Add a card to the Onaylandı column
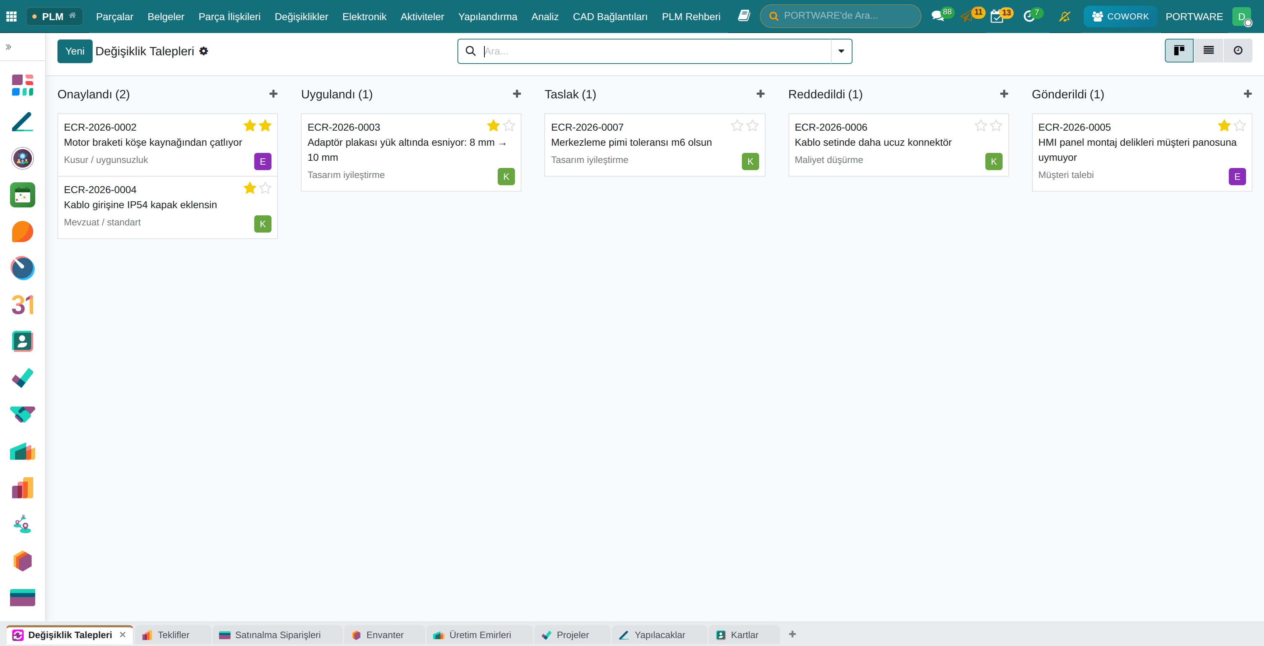1264x646 pixels. point(273,94)
